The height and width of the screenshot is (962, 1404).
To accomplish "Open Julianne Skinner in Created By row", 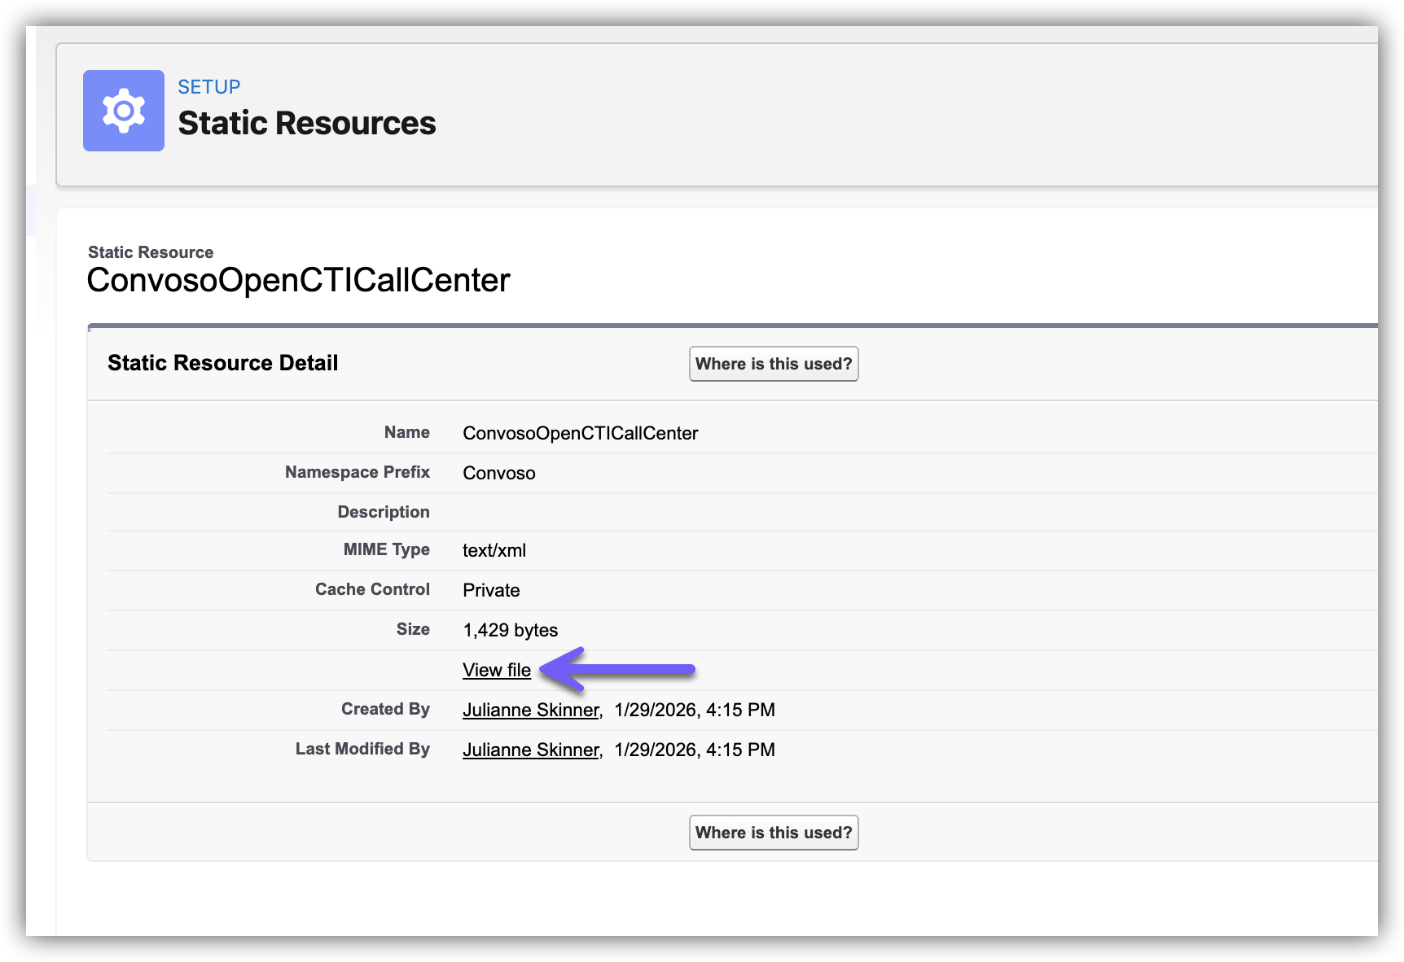I will [531, 710].
